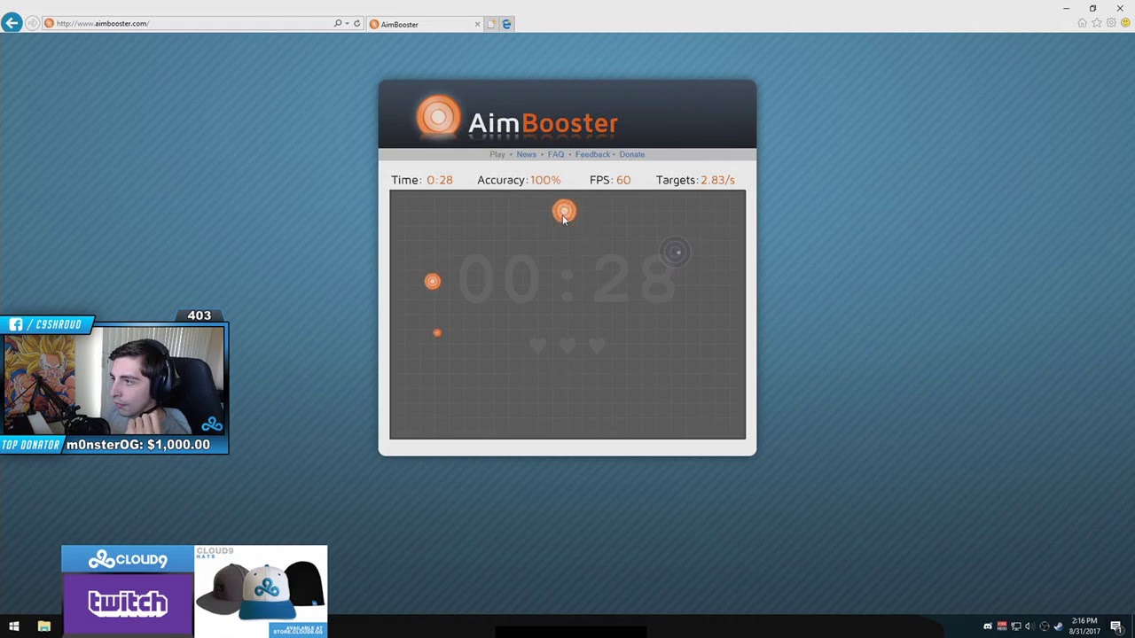
Task: Click the browser Forward arrow button
Action: tap(33, 23)
